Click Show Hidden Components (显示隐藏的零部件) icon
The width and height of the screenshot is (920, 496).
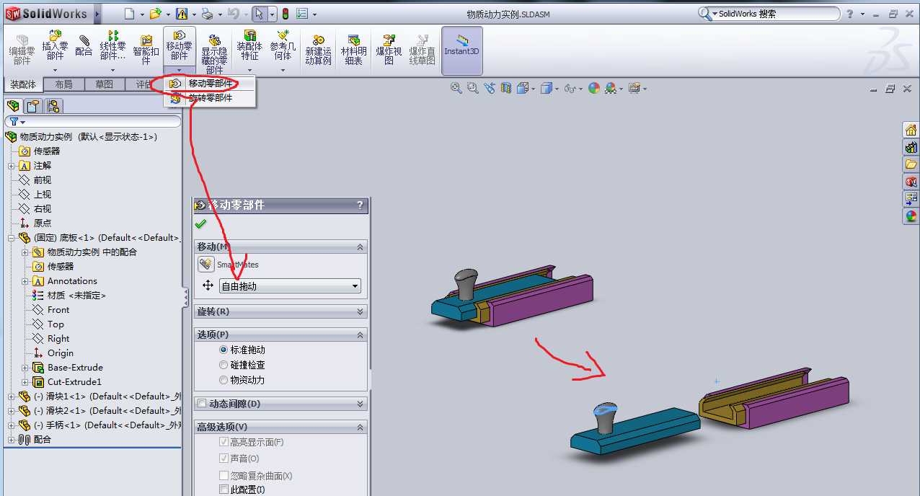pyautogui.click(x=213, y=54)
